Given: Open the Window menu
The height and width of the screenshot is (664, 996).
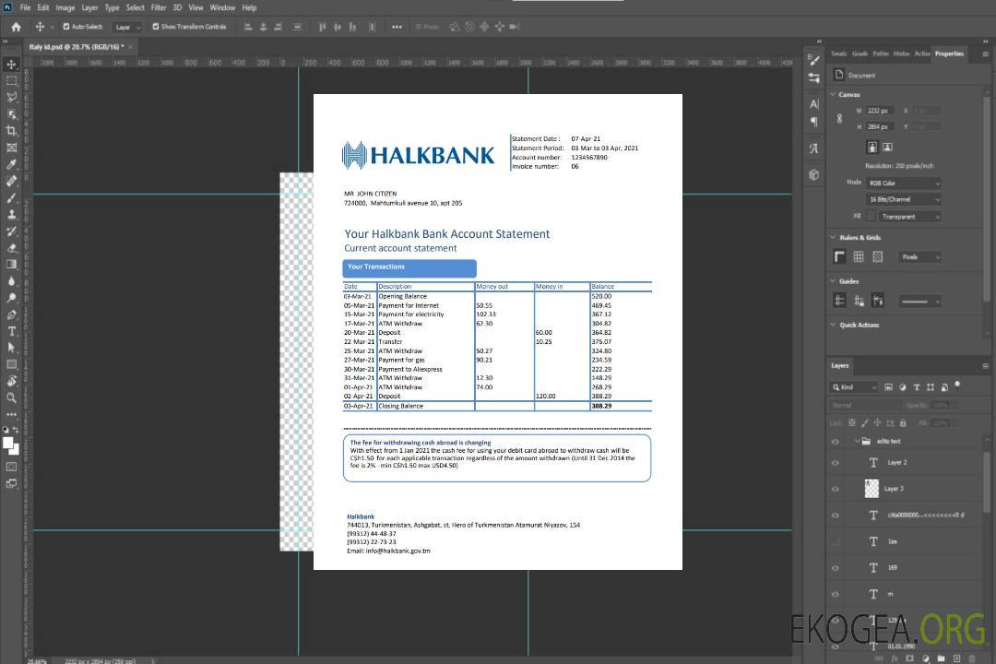Looking at the screenshot, I should 222,7.
